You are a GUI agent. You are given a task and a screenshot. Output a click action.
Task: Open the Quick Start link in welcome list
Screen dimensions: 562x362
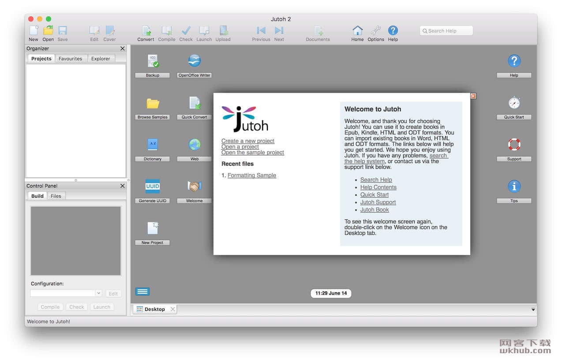click(375, 195)
